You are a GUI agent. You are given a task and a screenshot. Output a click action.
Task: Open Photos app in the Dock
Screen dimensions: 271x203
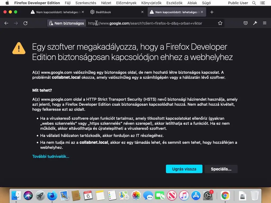136,196
